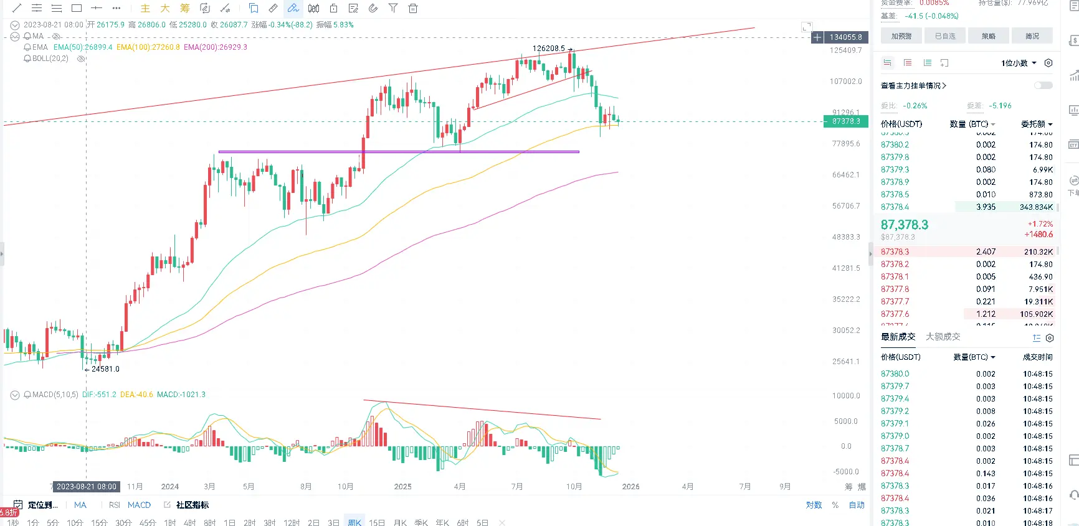Viewport: 1079px width, 526px height.
Task: Toggle the brush drawing mode icon
Action: (293, 8)
